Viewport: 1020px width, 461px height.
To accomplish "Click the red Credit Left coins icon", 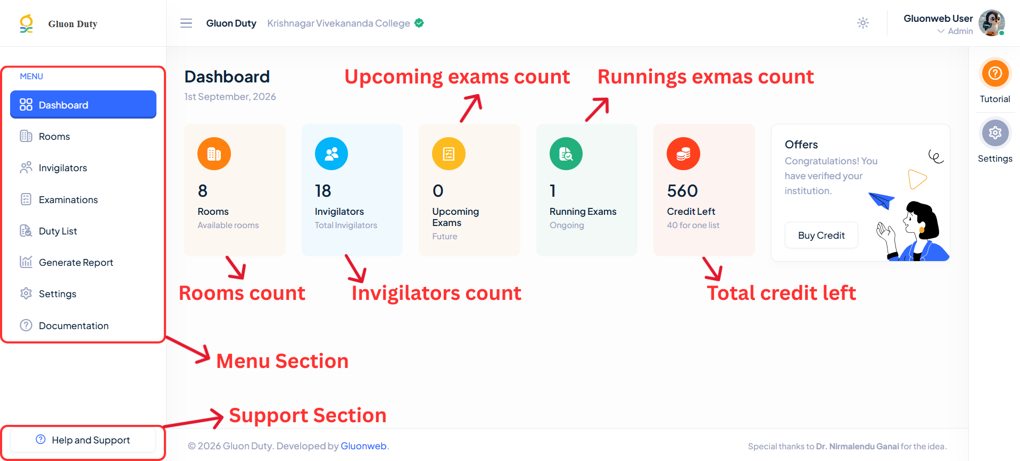I will click(683, 154).
